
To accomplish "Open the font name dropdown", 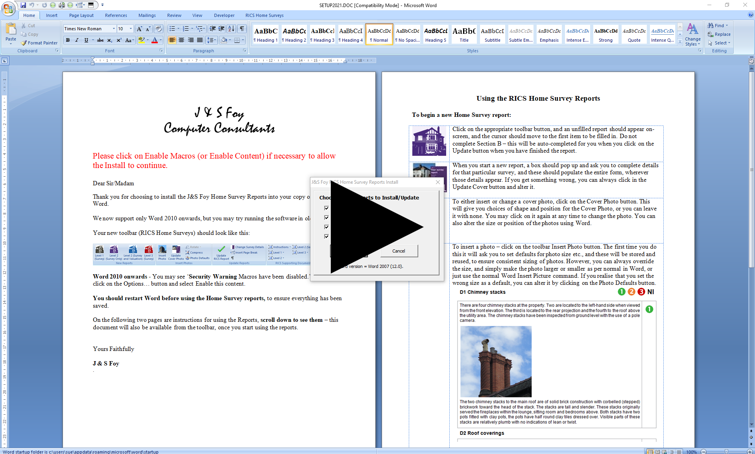I will point(114,29).
